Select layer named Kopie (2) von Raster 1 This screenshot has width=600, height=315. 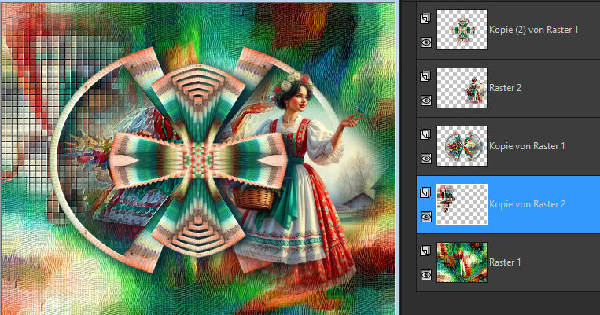pos(533,30)
